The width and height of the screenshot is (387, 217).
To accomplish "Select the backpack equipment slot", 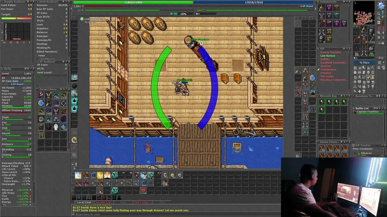I will coord(371,32).
